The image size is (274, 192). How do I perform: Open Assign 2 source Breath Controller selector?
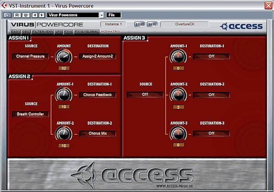click(31, 114)
